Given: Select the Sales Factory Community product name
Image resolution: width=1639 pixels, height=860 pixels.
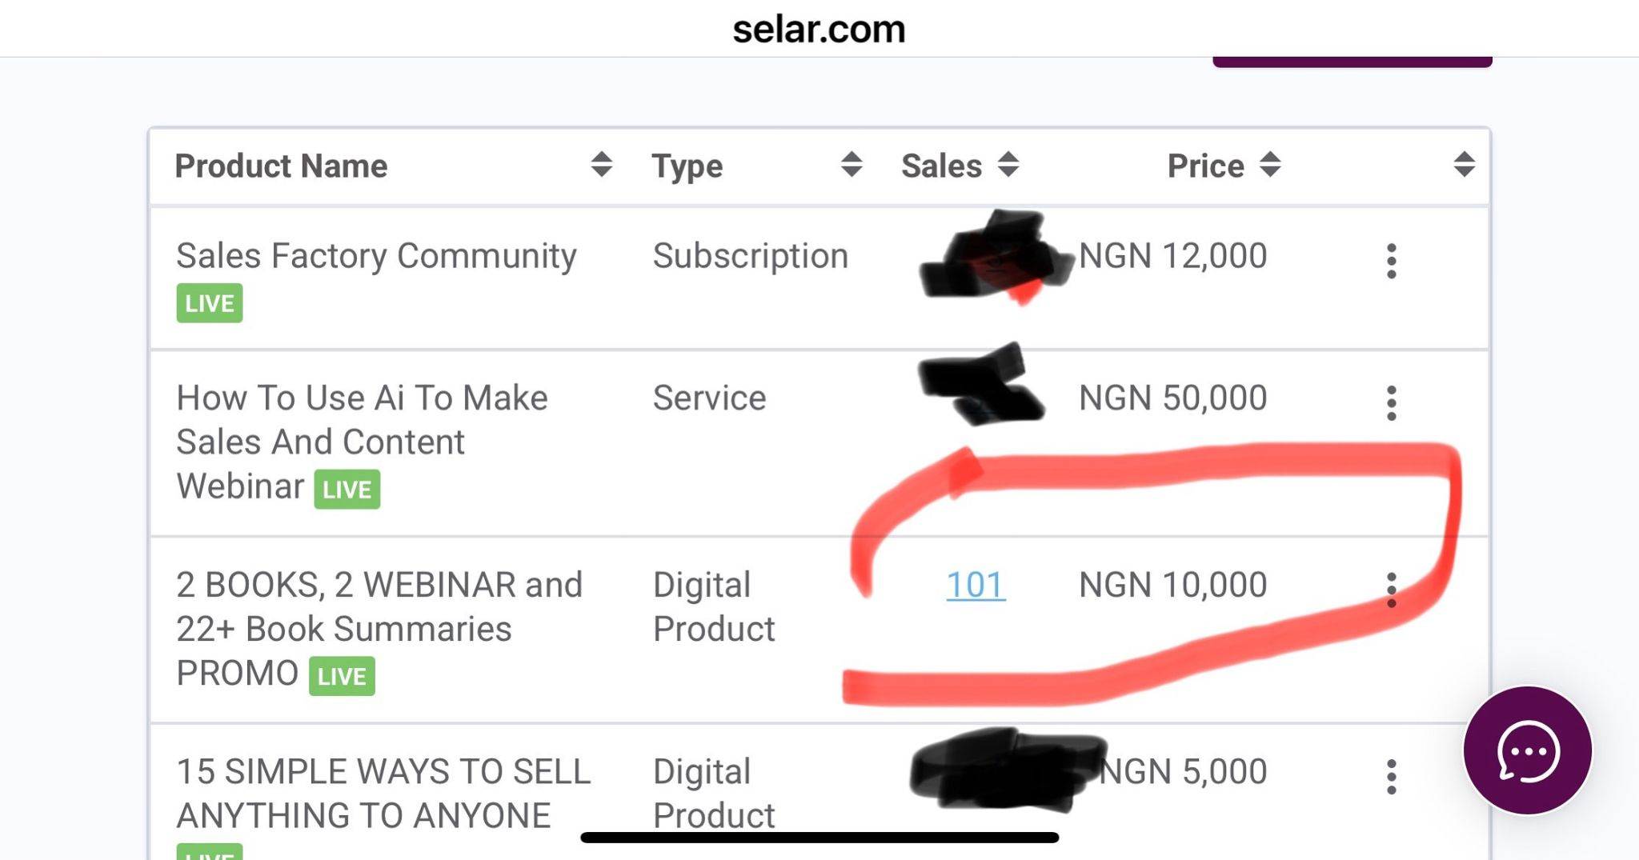Looking at the screenshot, I should (376, 256).
